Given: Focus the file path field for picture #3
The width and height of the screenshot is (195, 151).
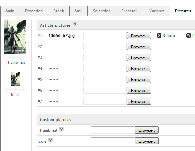Looking at the screenshot, I should coord(105,58).
